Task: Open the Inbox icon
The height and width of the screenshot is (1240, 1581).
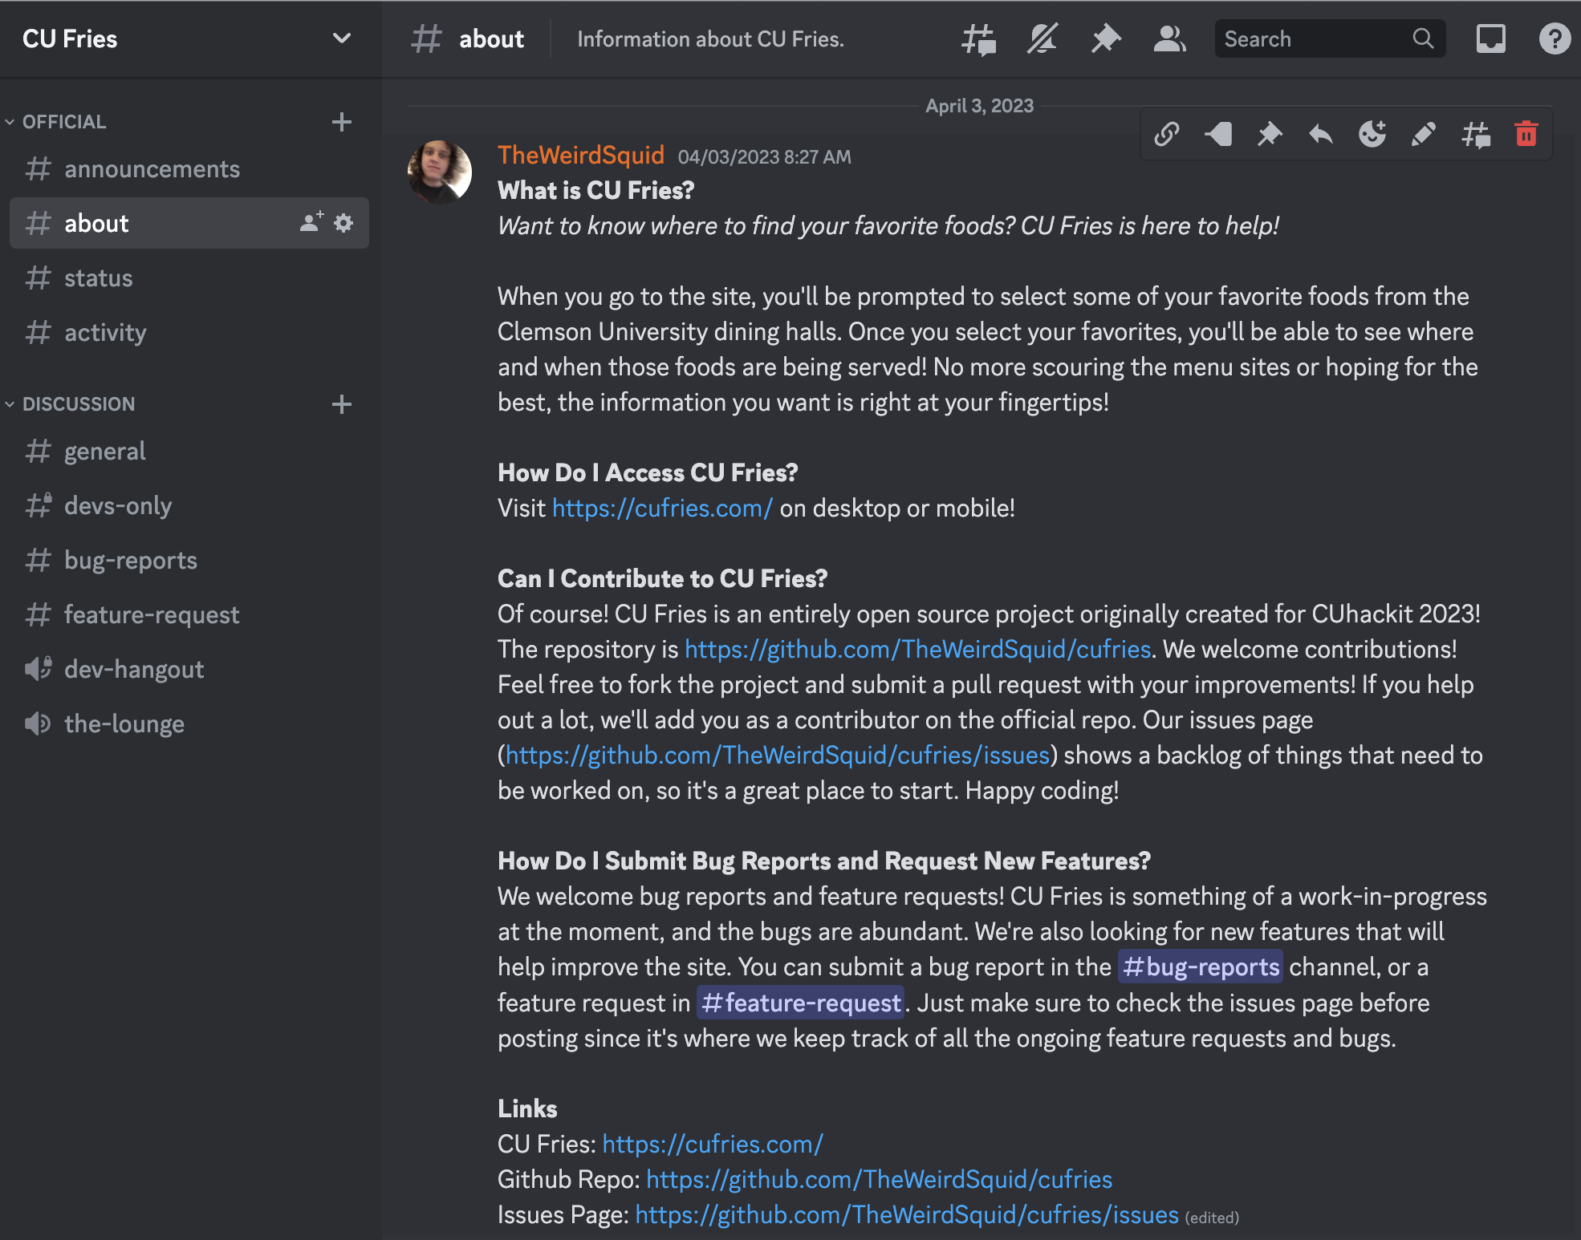Action: [1490, 38]
